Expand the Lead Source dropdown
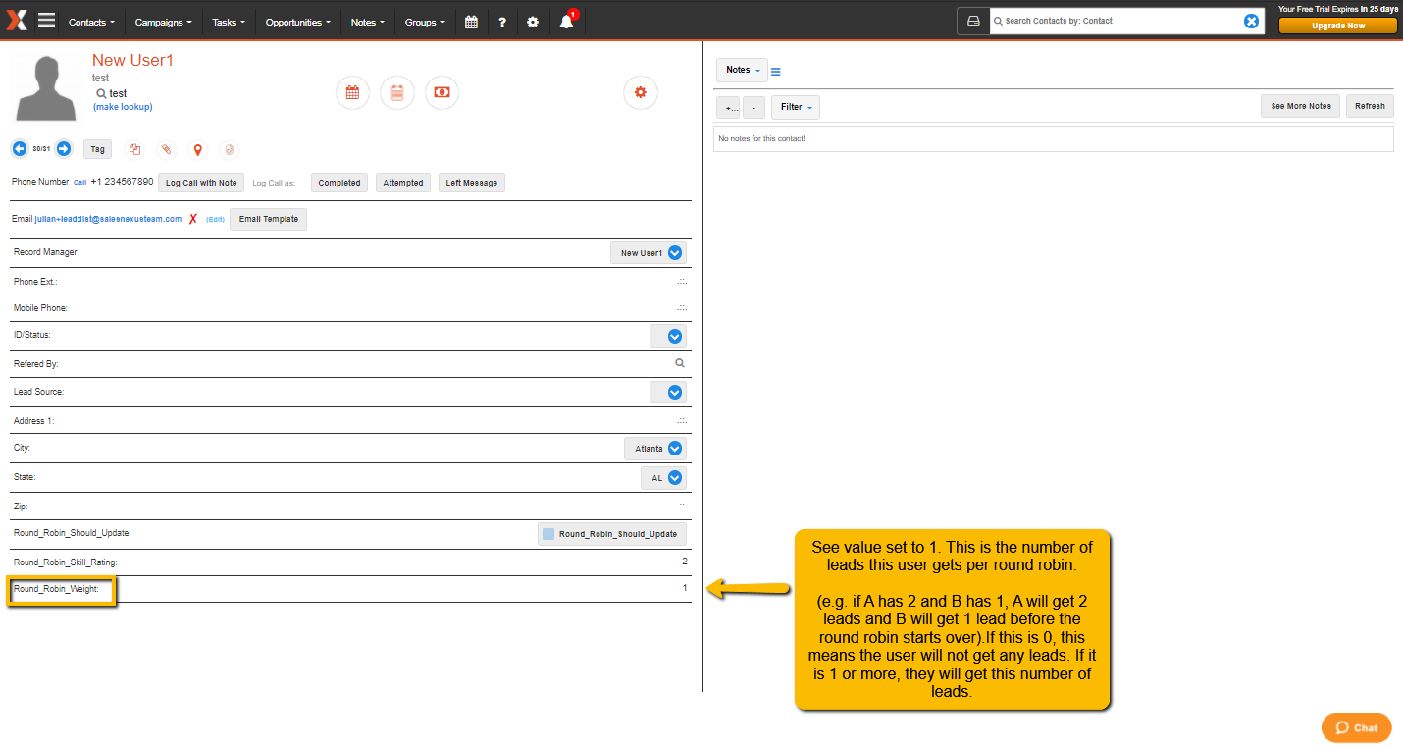Image resolution: width=1403 pixels, height=749 pixels. (x=675, y=392)
